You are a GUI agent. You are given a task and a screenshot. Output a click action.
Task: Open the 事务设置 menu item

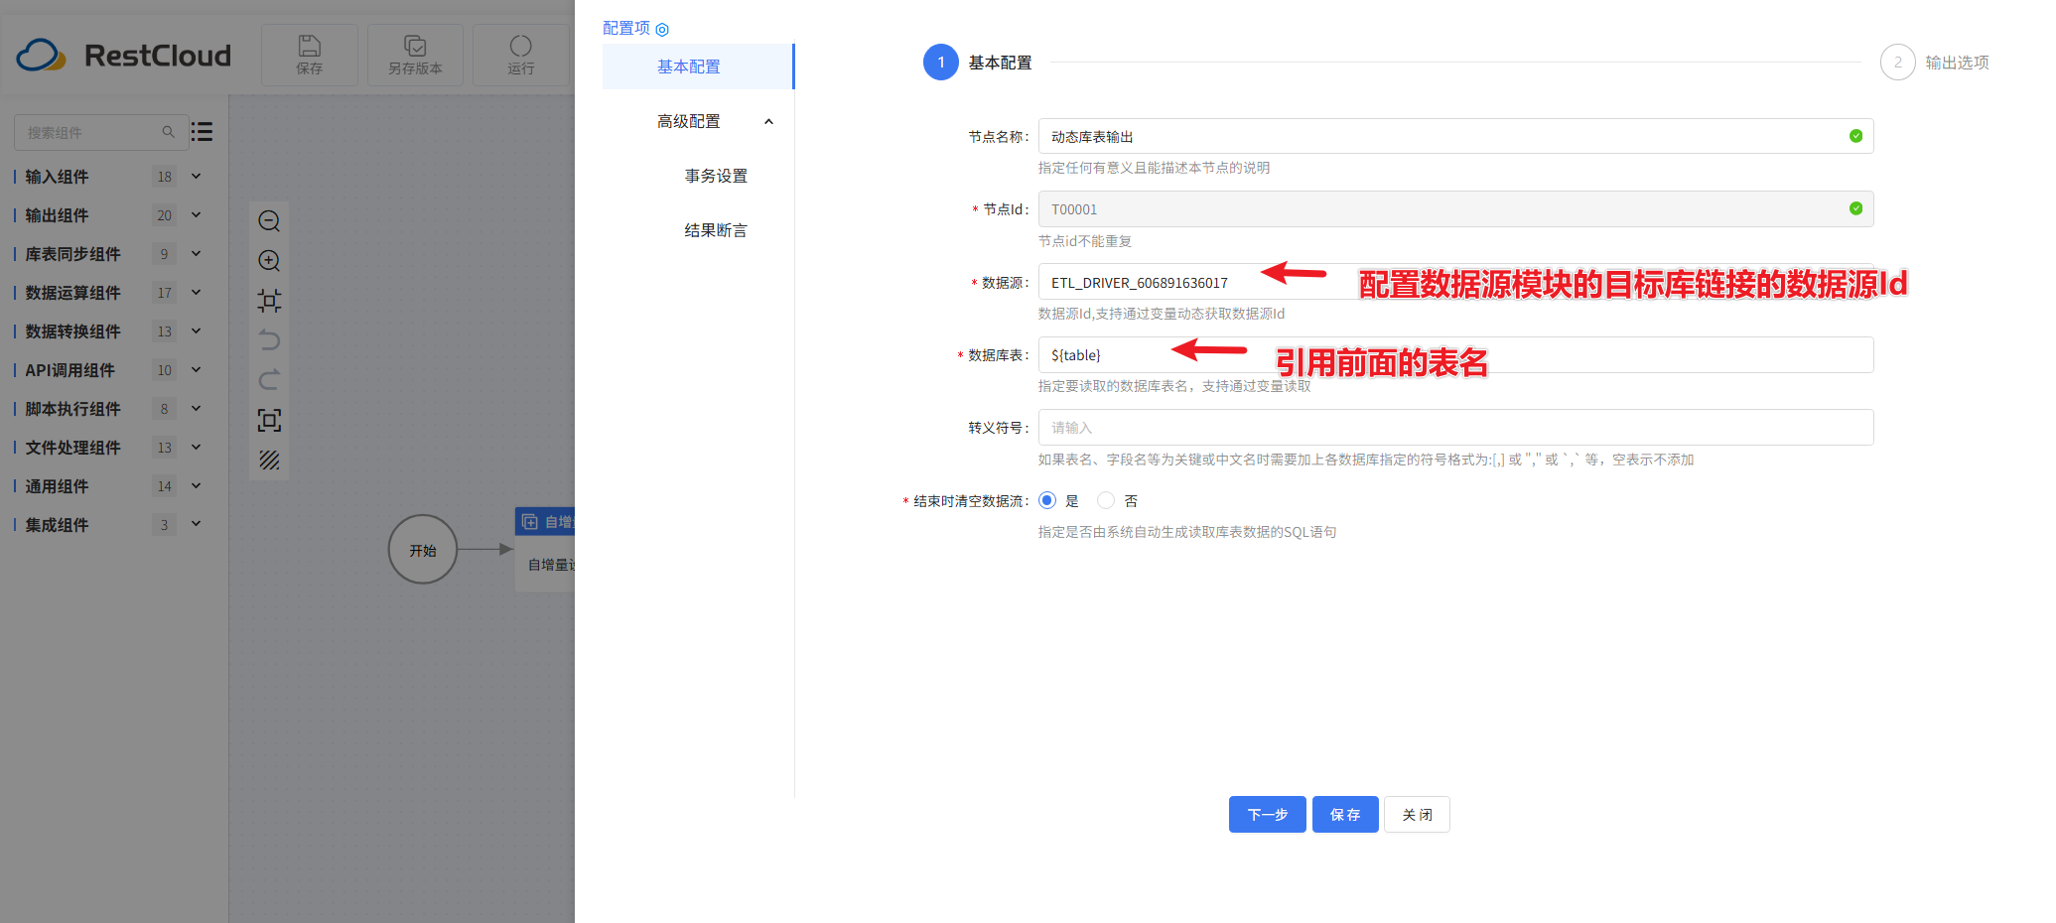(x=715, y=176)
